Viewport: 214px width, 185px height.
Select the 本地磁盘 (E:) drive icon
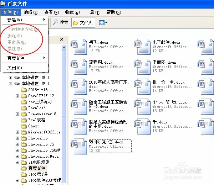pos(17,78)
